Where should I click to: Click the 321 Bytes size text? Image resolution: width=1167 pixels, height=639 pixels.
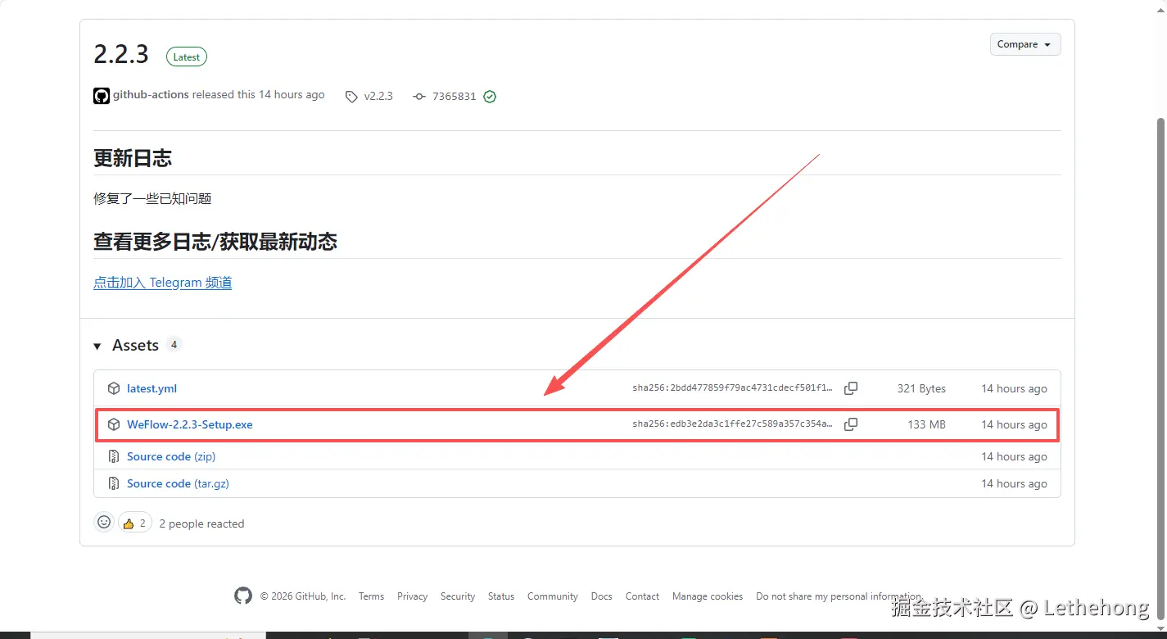pyautogui.click(x=921, y=388)
